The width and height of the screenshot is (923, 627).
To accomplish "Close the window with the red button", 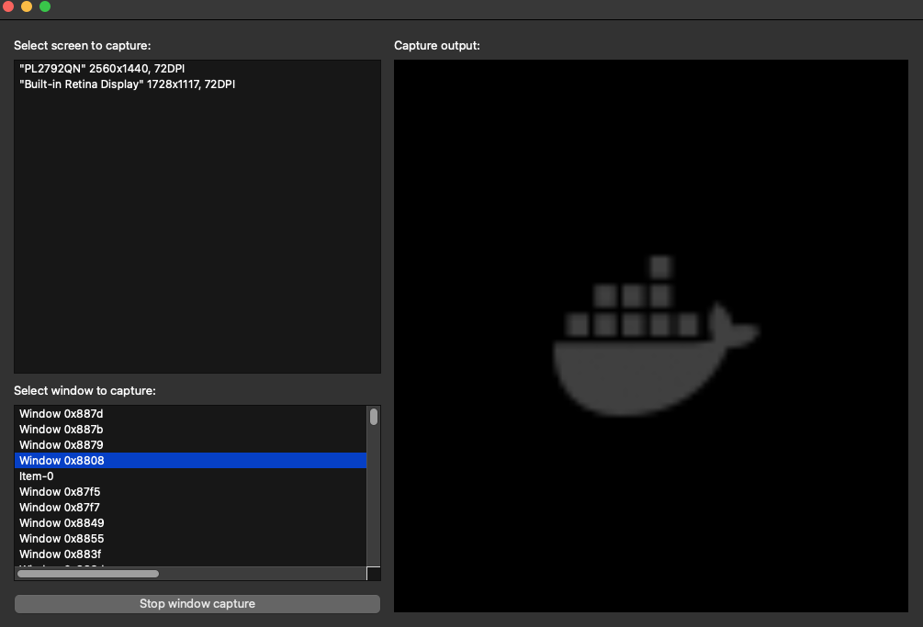I will coord(8,6).
